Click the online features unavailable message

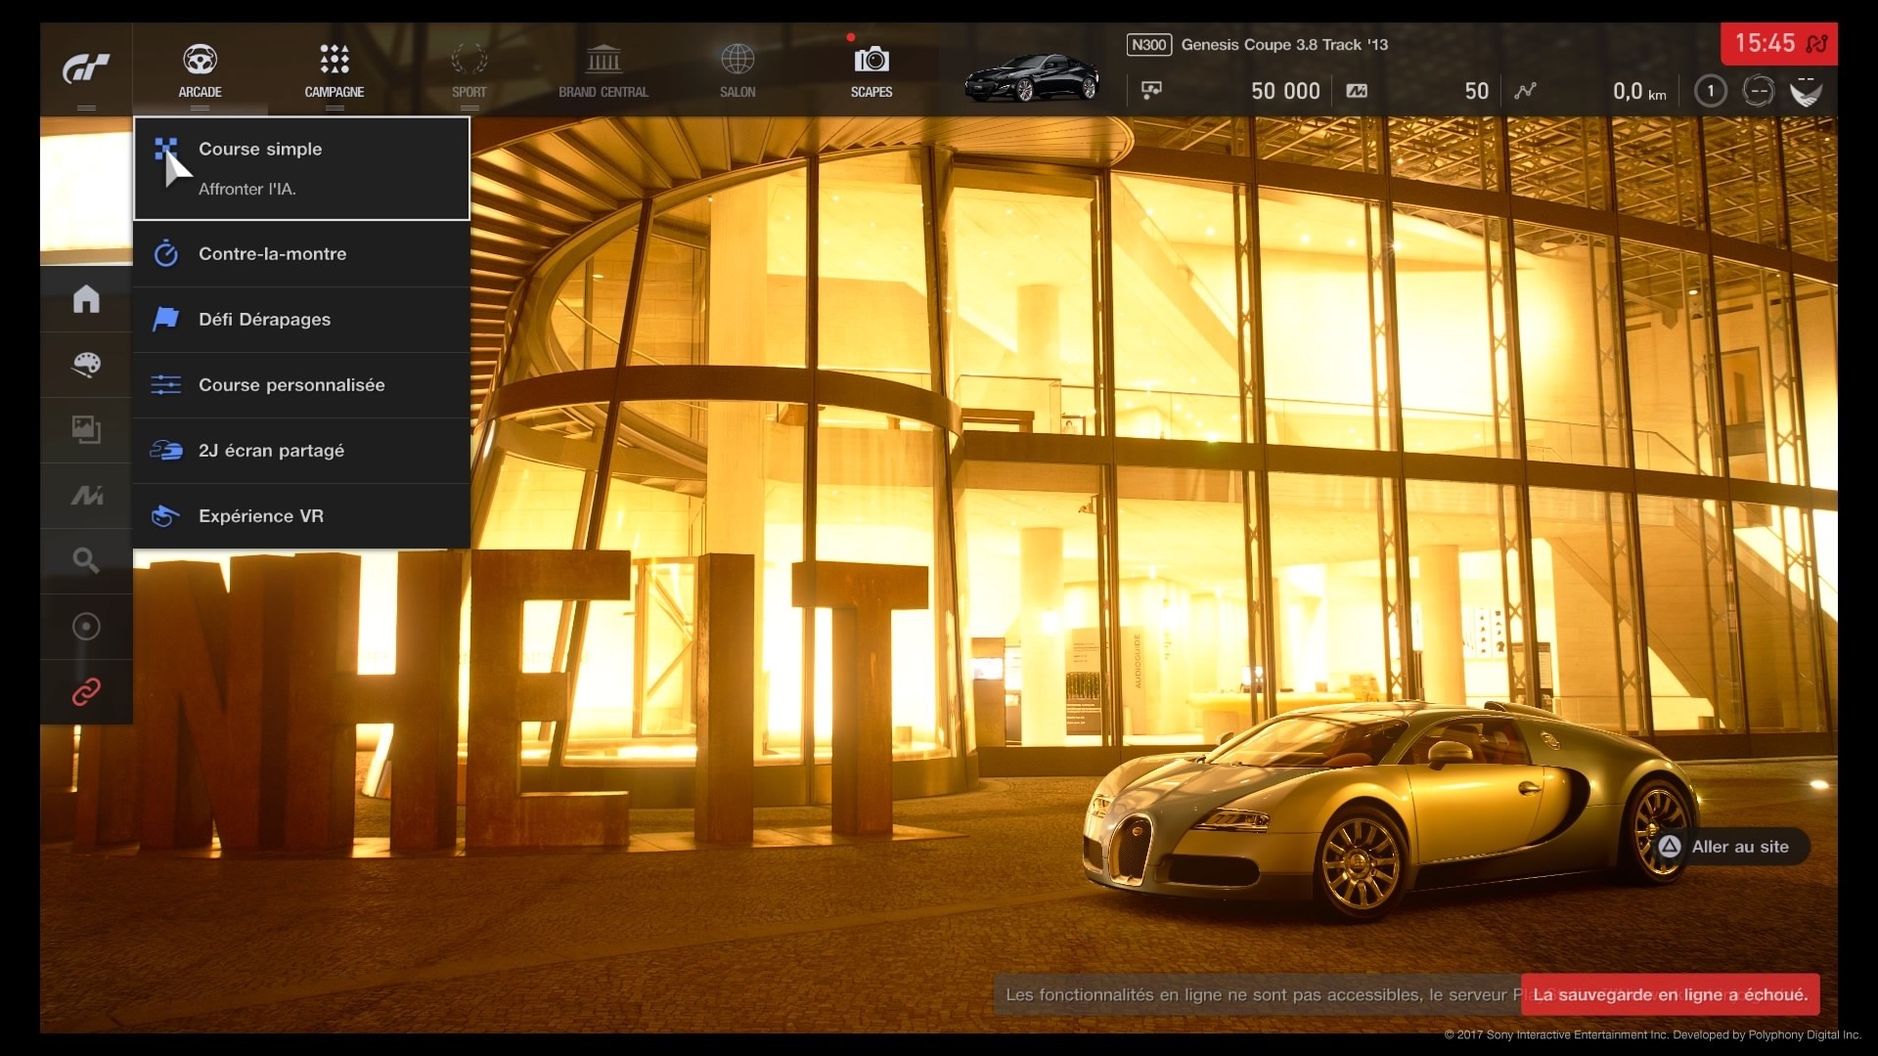[x=1258, y=994]
